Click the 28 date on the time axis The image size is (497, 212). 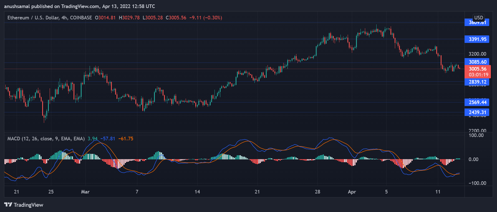point(317,192)
